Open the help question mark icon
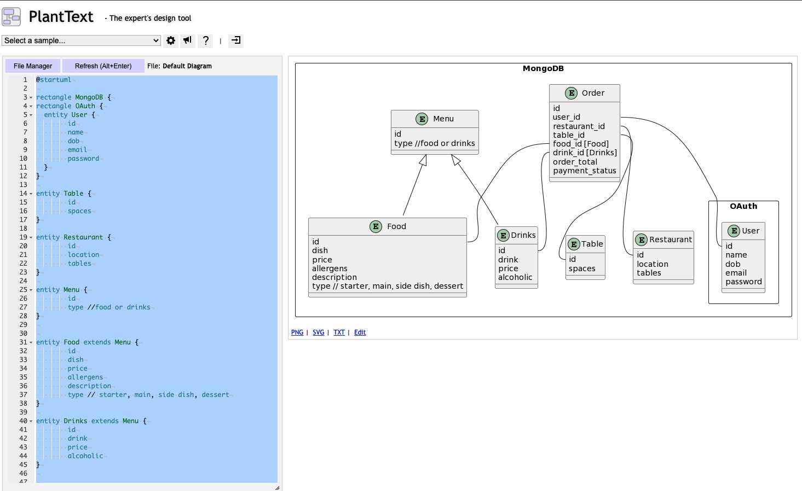This screenshot has width=802, height=491. point(205,40)
